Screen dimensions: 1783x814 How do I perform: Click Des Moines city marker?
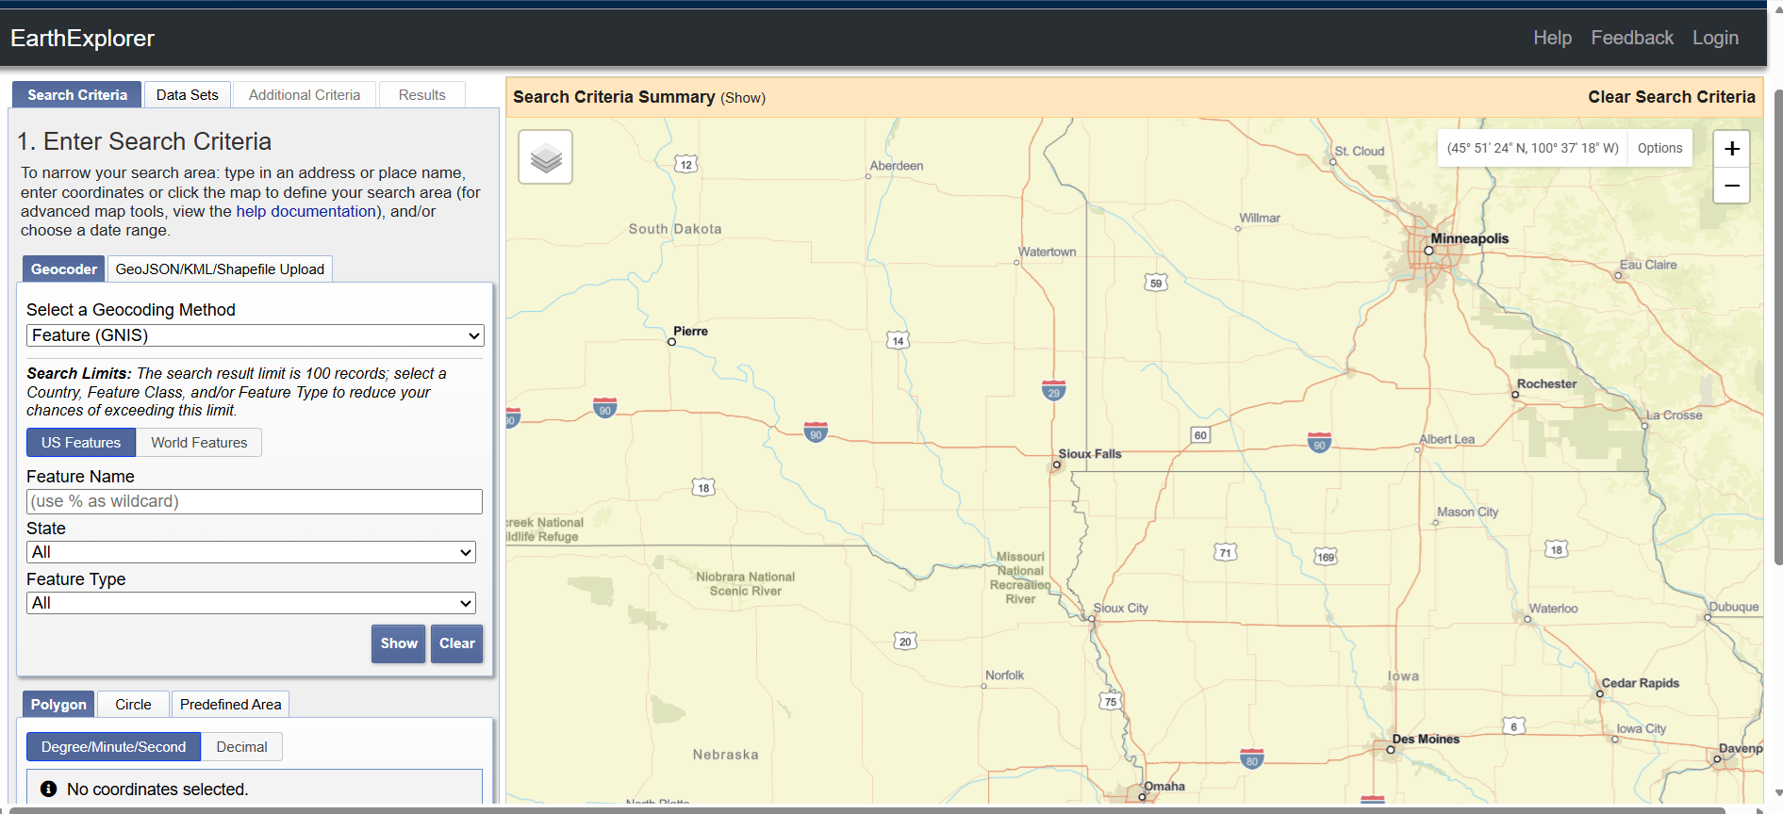point(1390,750)
